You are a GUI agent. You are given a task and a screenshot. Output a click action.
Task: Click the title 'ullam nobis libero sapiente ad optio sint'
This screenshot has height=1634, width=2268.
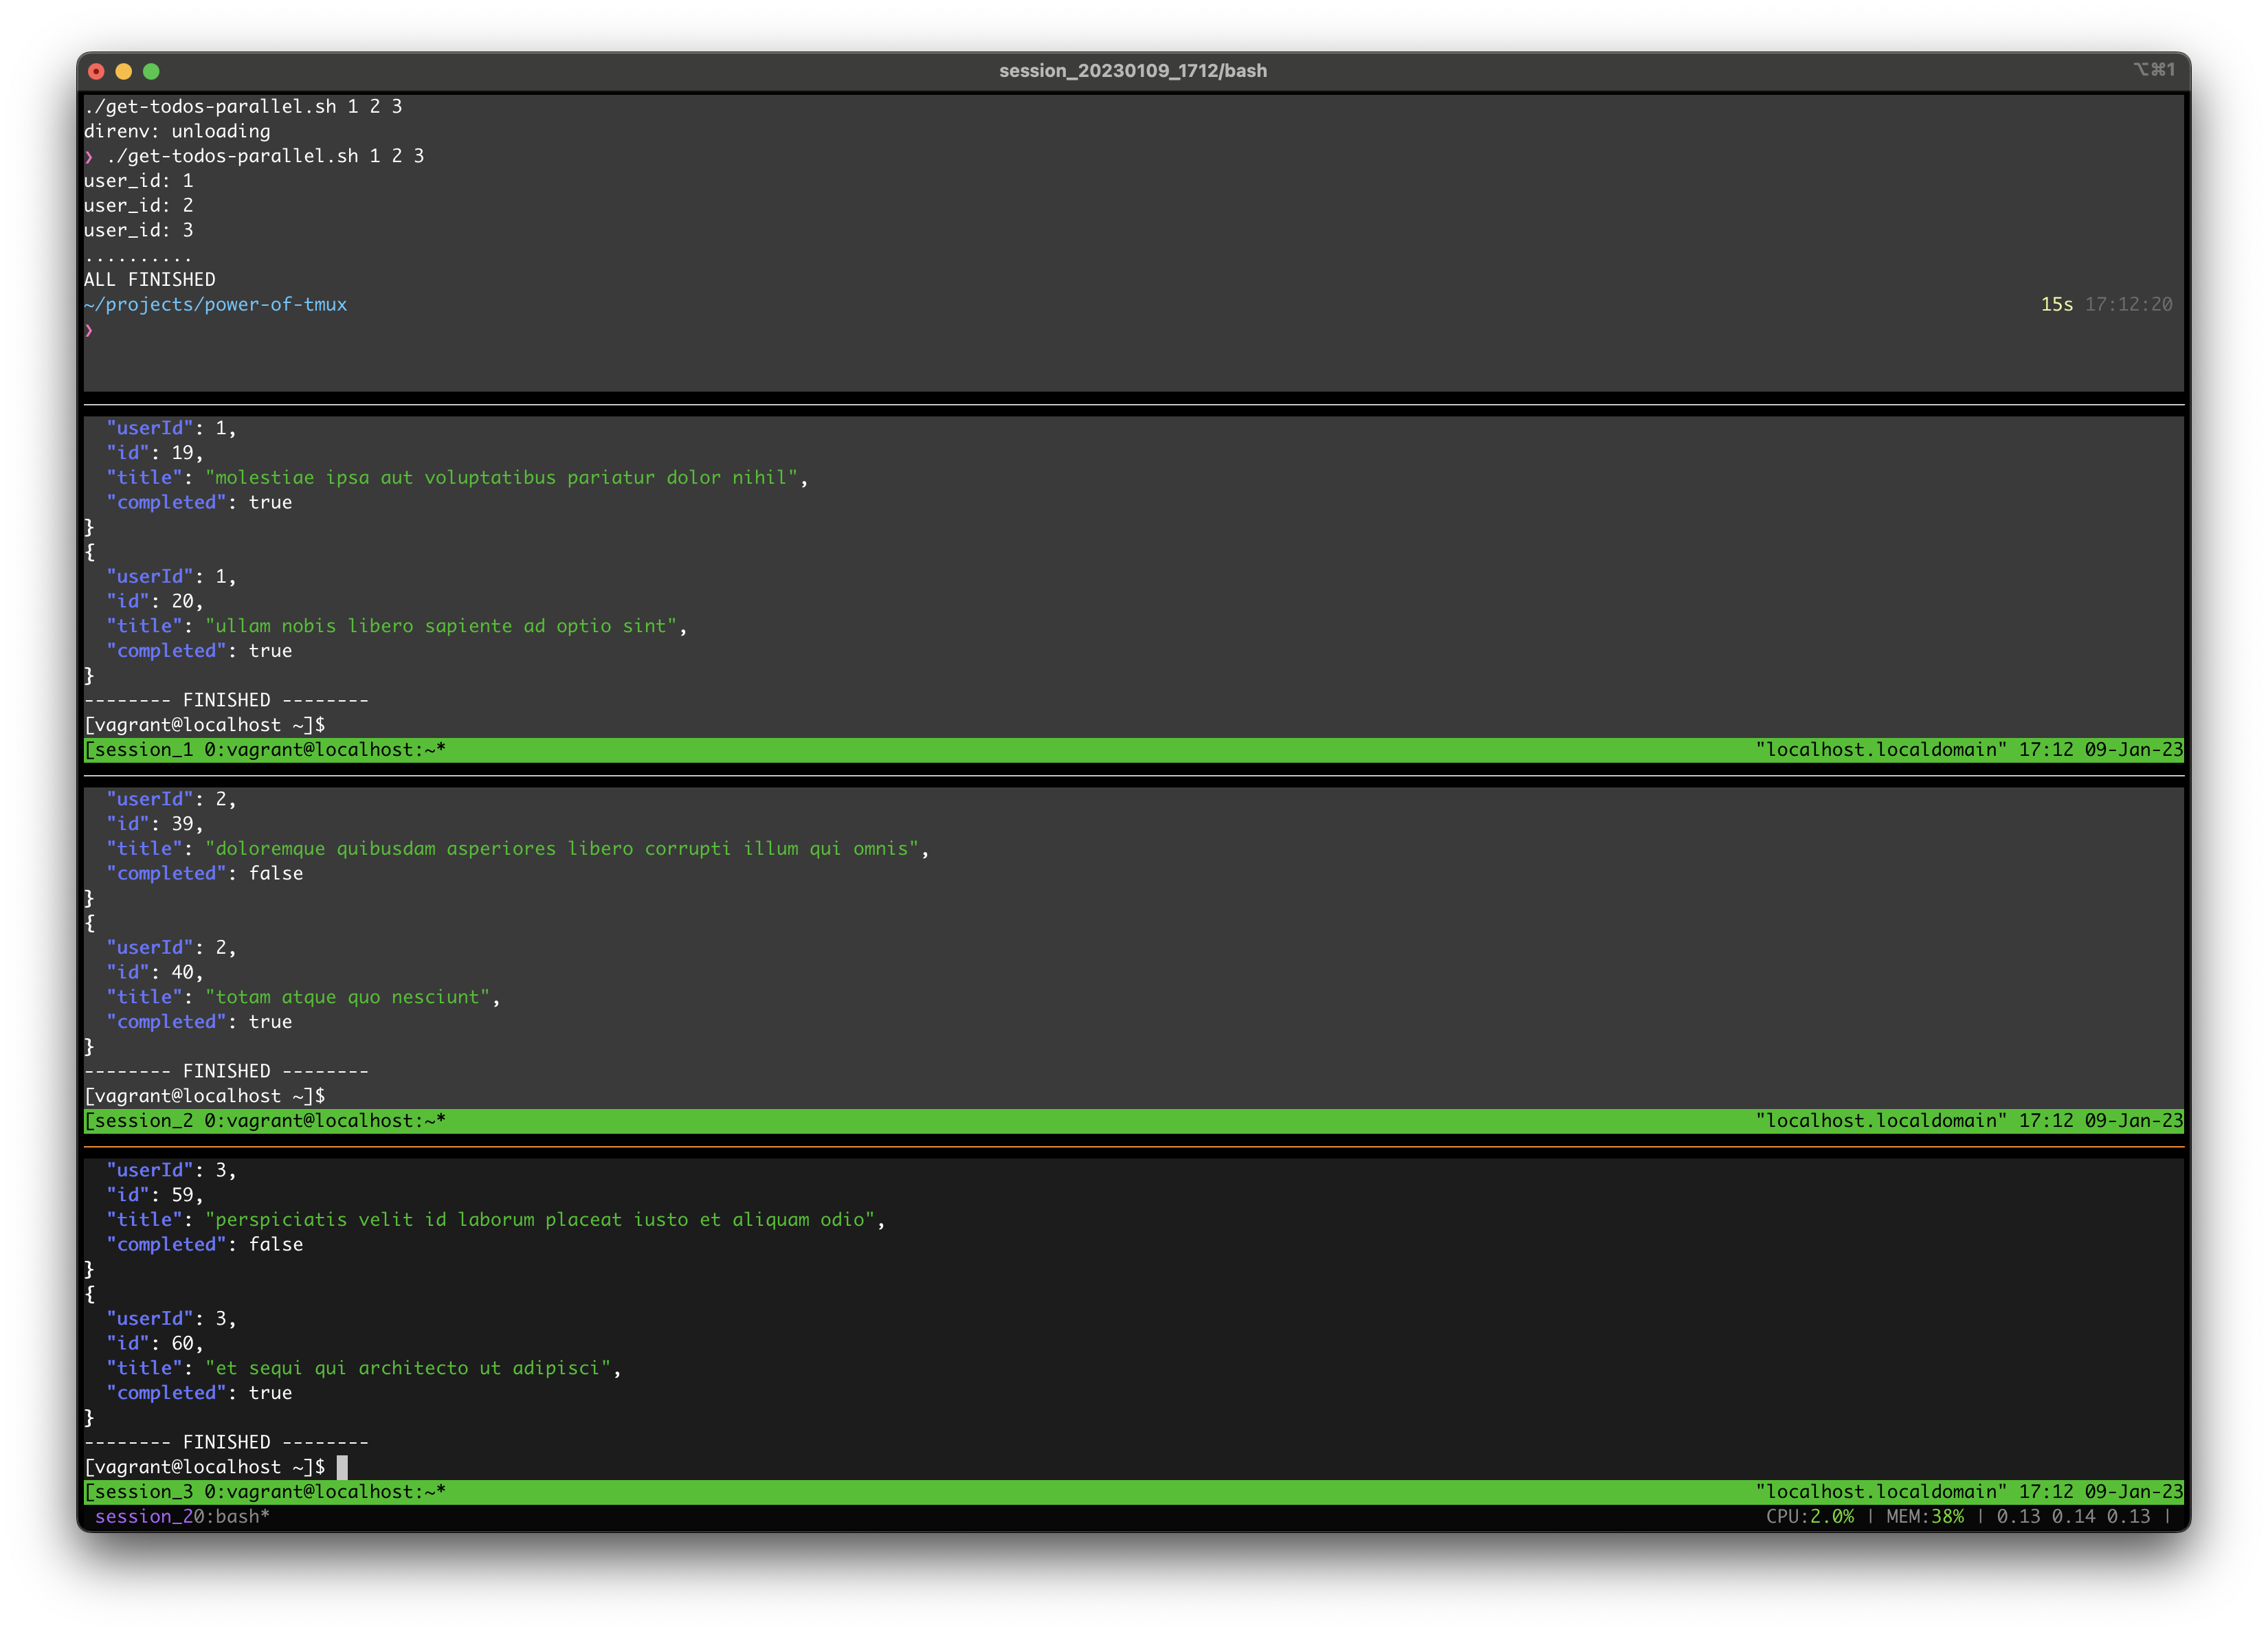pyautogui.click(x=441, y=626)
